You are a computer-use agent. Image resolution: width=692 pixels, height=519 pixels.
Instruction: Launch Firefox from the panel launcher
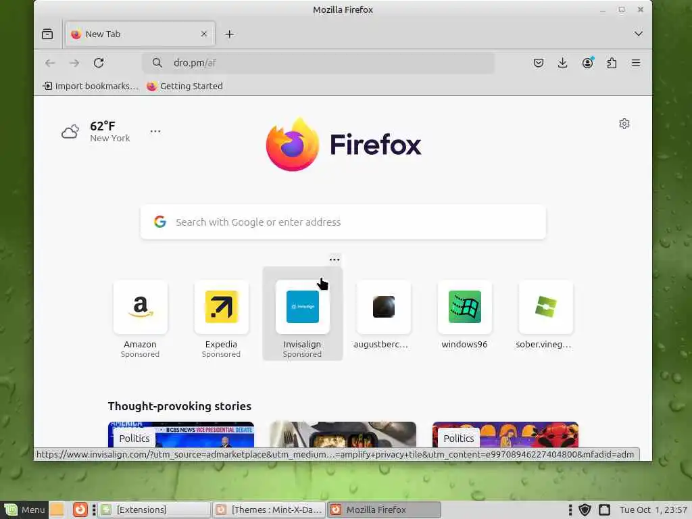click(80, 510)
